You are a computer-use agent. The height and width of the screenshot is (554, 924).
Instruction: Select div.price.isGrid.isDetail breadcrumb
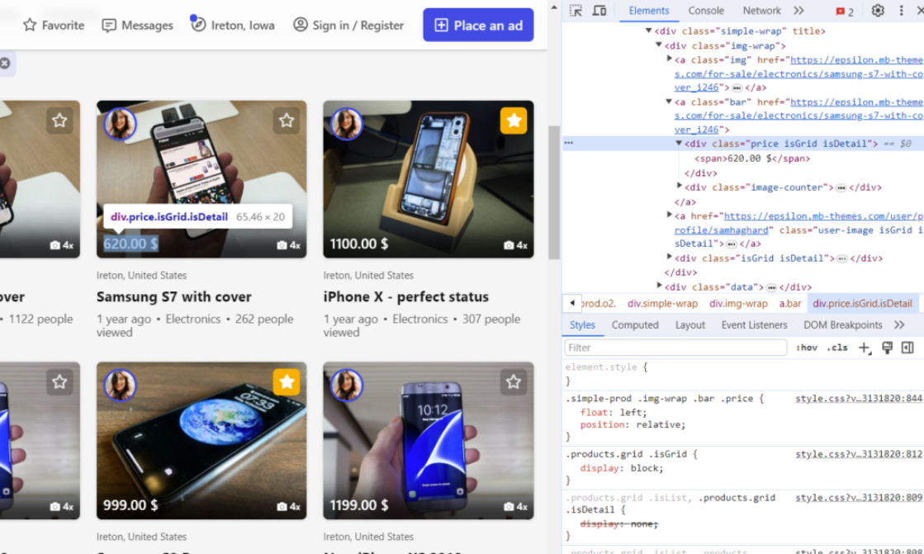point(862,304)
